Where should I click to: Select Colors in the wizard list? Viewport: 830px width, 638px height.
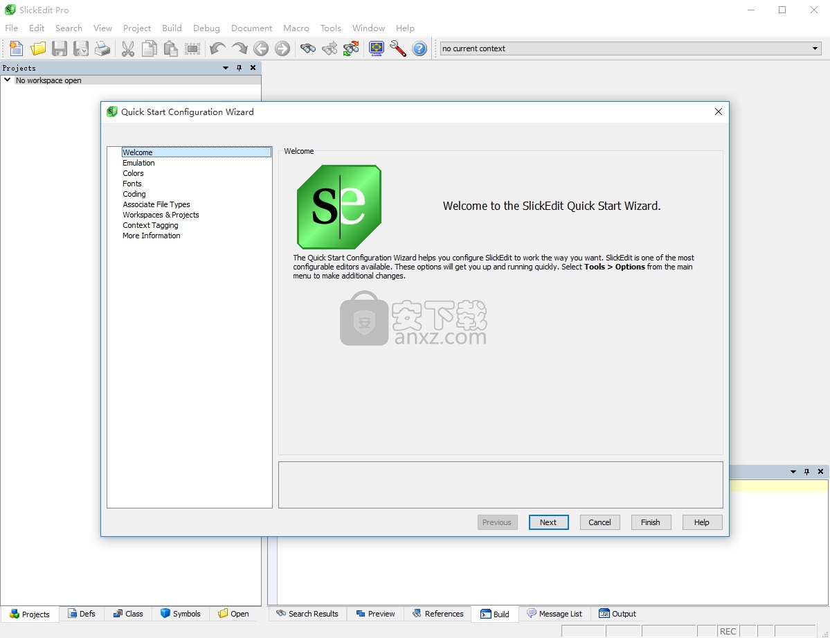pyautogui.click(x=133, y=173)
